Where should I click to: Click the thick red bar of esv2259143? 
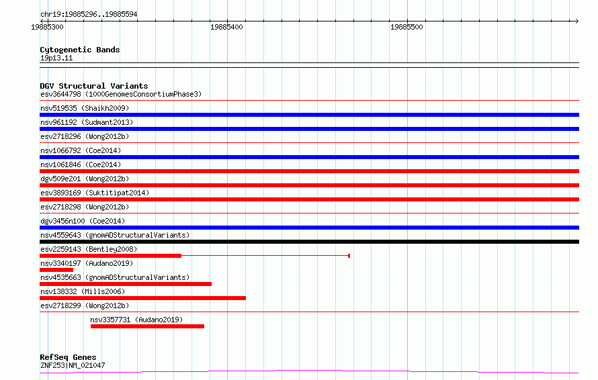111,256
